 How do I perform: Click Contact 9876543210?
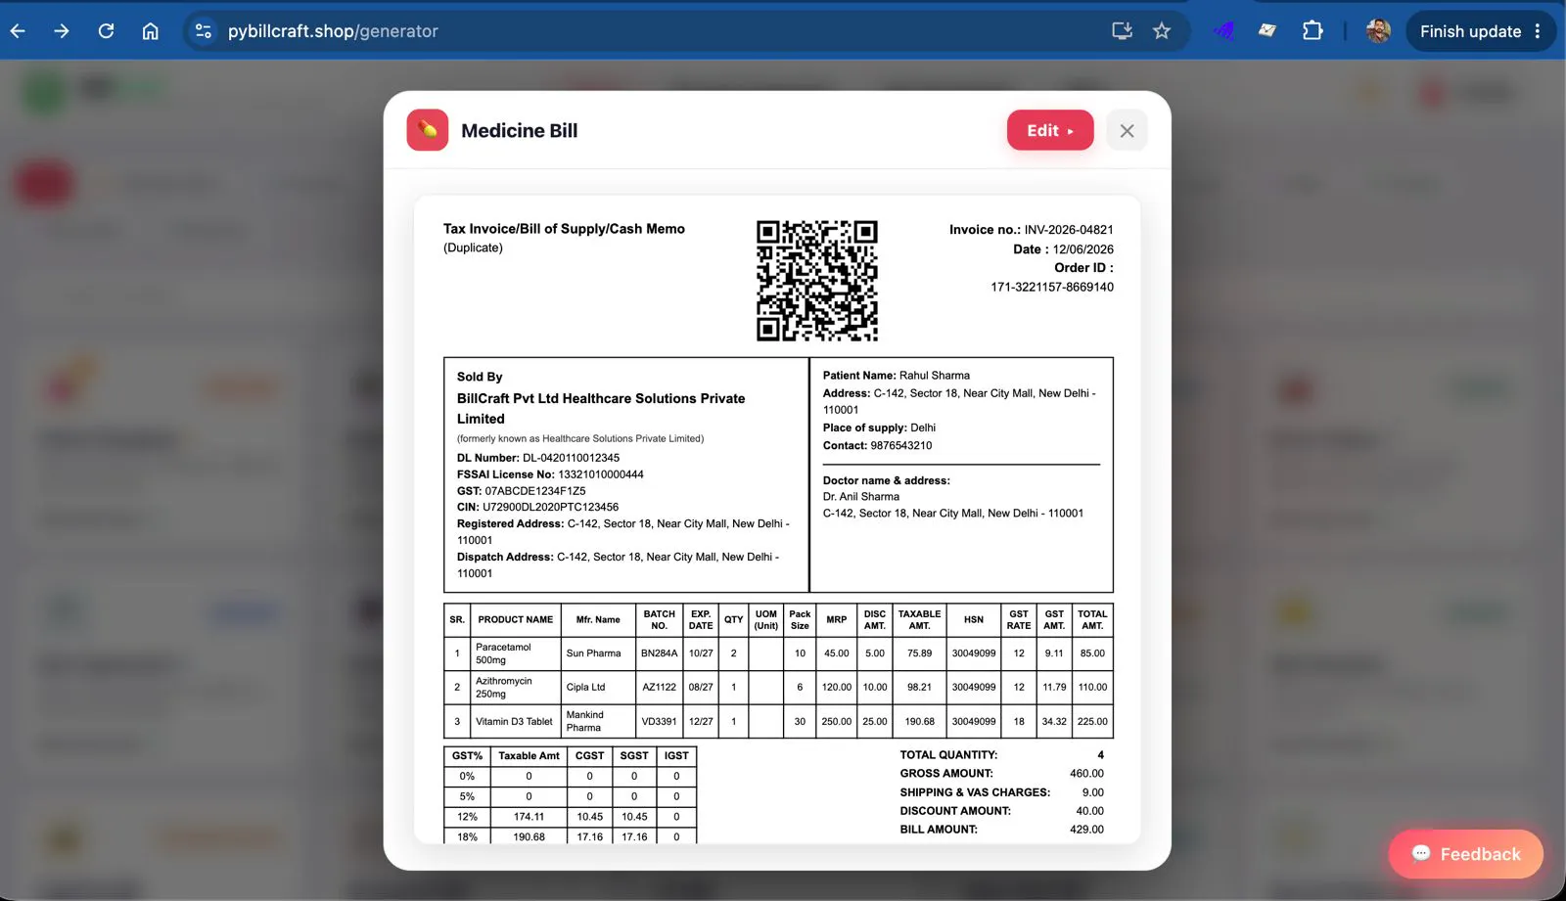(877, 445)
